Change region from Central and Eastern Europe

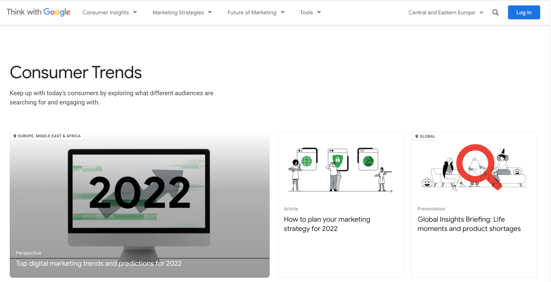pos(445,12)
